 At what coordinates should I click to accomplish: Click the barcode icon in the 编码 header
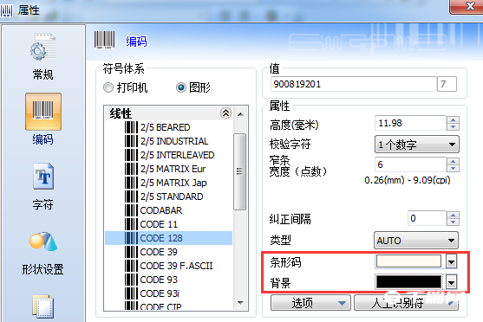(104, 40)
